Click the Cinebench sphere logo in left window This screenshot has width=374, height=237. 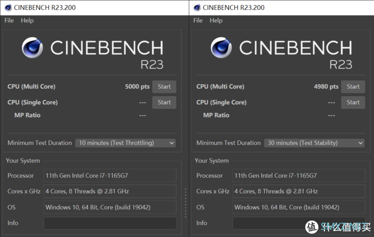coord(32,48)
